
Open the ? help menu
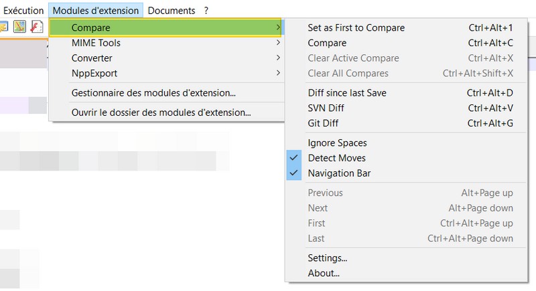tap(206, 10)
